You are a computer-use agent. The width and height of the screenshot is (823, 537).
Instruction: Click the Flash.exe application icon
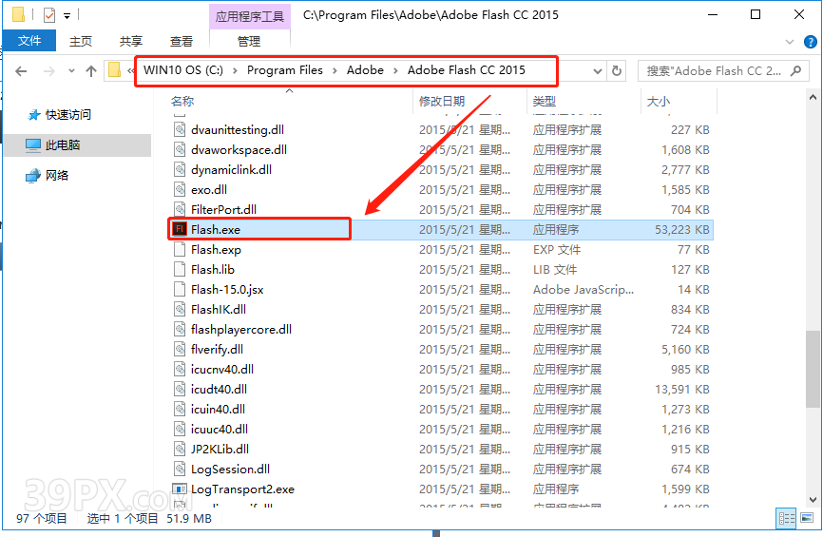coord(180,229)
